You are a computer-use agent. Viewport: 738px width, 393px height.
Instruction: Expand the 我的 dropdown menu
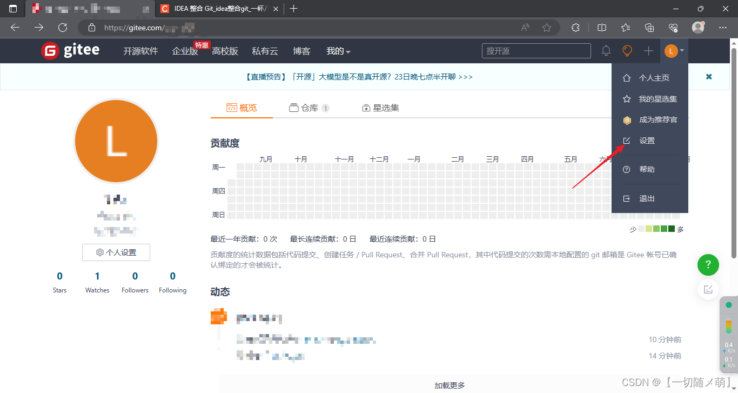[x=338, y=51]
